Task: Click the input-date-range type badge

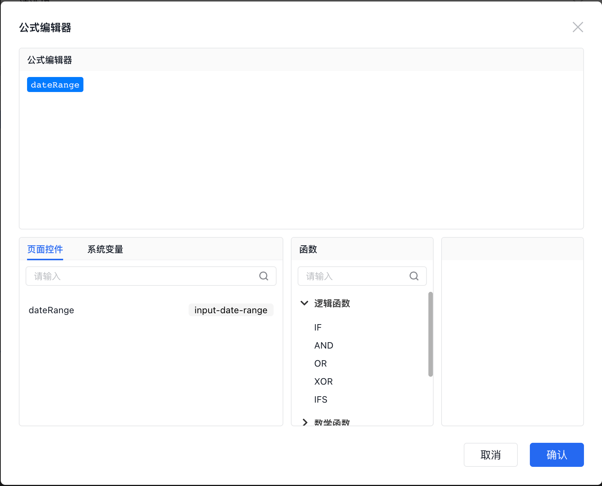Action: (231, 310)
